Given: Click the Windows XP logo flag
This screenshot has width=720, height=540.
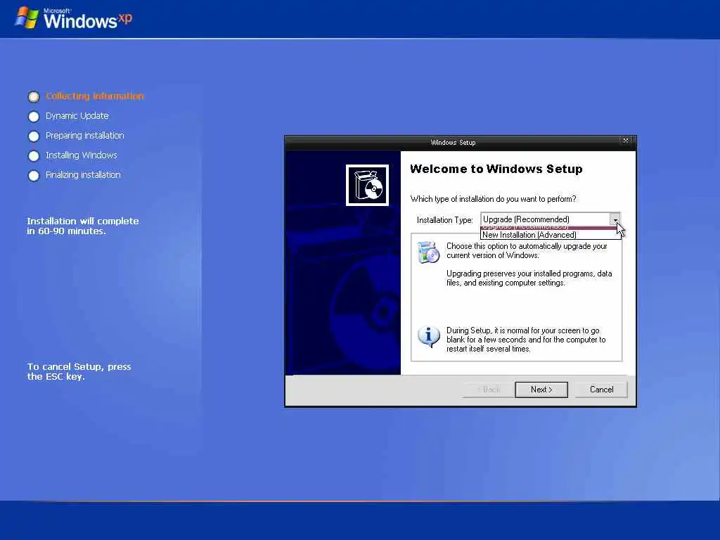Looking at the screenshot, I should (x=27, y=18).
